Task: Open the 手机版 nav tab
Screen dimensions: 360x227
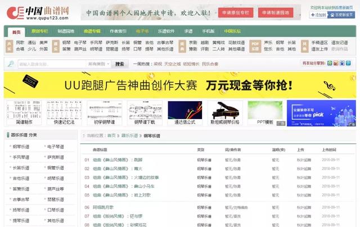Action: tap(208, 31)
